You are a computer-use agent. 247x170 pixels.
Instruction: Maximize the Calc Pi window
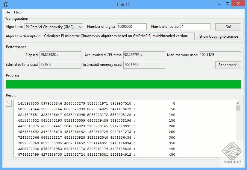(228, 4)
